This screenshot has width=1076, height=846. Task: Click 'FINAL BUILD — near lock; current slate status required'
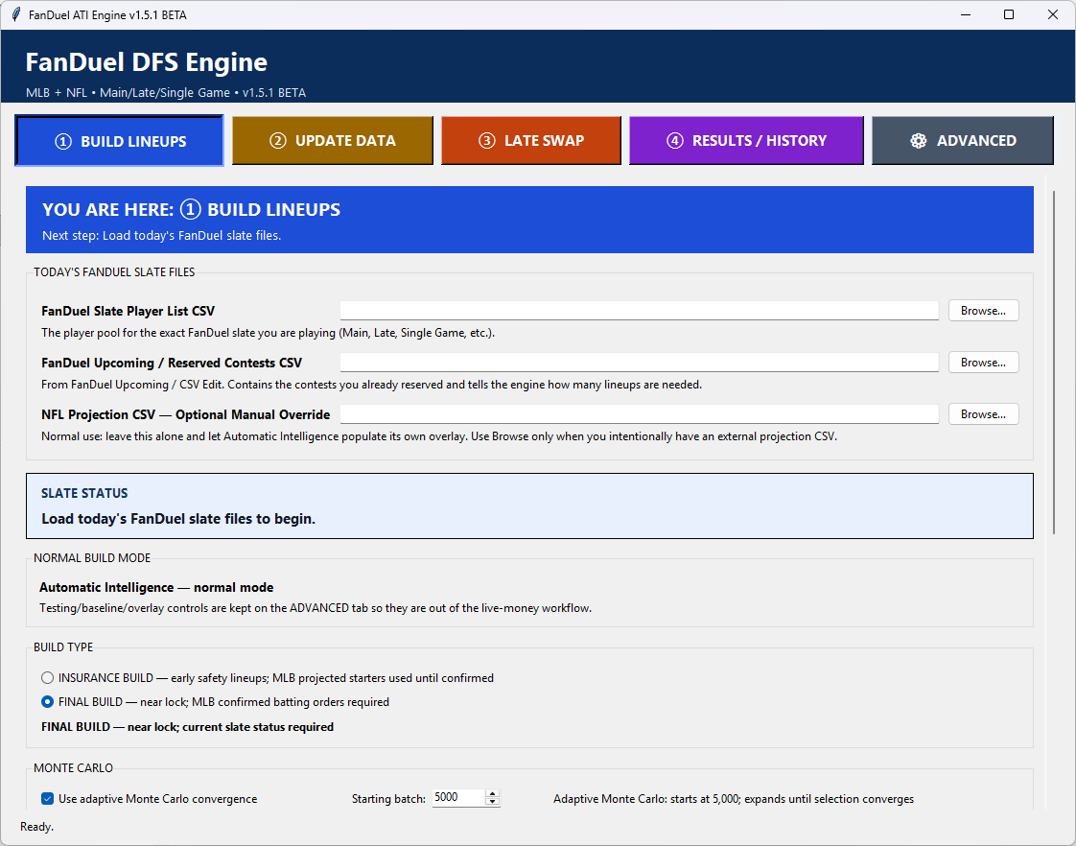[187, 727]
